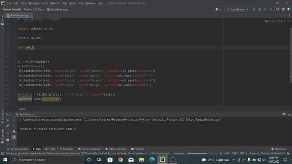Rerun program using Run panel green arrow
Screen dimensions: 292x164
tap(8, 120)
